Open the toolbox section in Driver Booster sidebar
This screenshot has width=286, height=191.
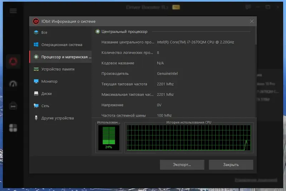[13, 106]
